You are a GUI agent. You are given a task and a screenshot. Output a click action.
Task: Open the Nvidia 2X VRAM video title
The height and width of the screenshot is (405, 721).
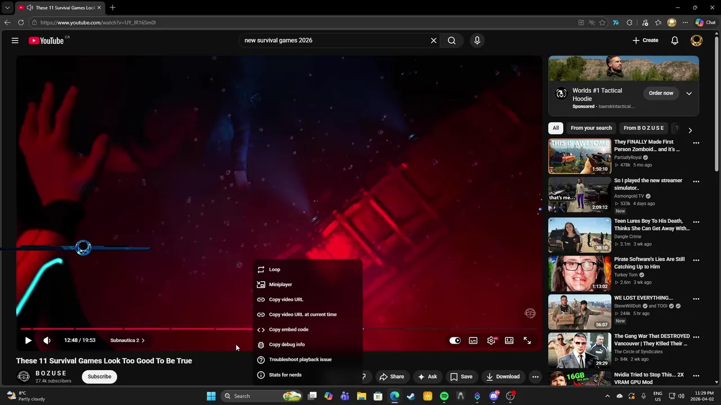649,379
